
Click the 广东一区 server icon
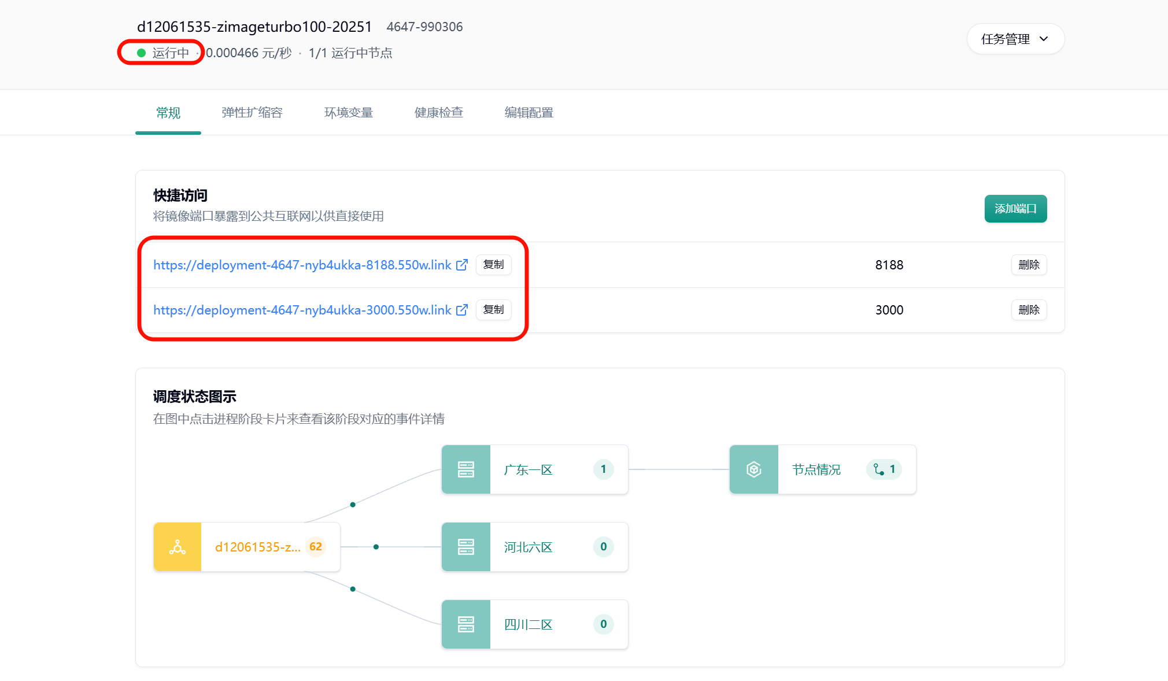point(466,469)
